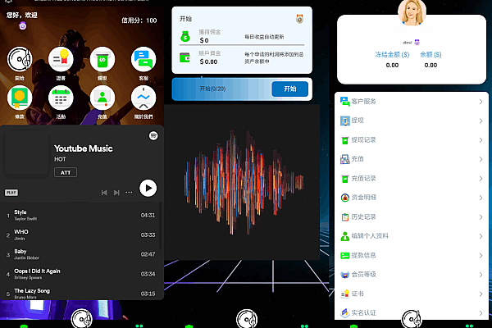Open the 充值 person card icon on home grid
Screen dimensions: 492x328
(102, 98)
